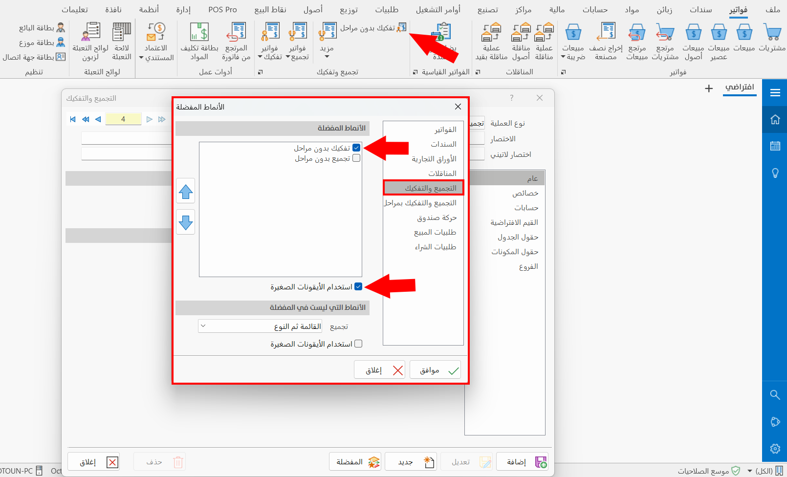This screenshot has height=477, width=787.
Task: Click the تفكيك بدون مراحل ribbon shortcut
Action: [x=373, y=28]
